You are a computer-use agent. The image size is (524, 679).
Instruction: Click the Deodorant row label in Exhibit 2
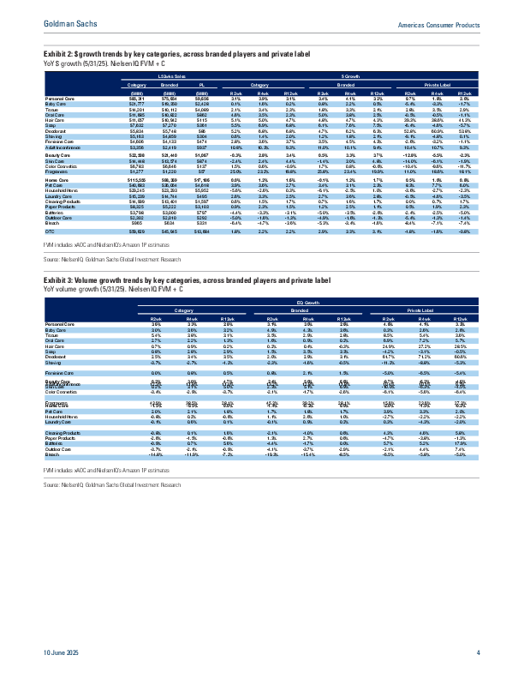pos(56,131)
